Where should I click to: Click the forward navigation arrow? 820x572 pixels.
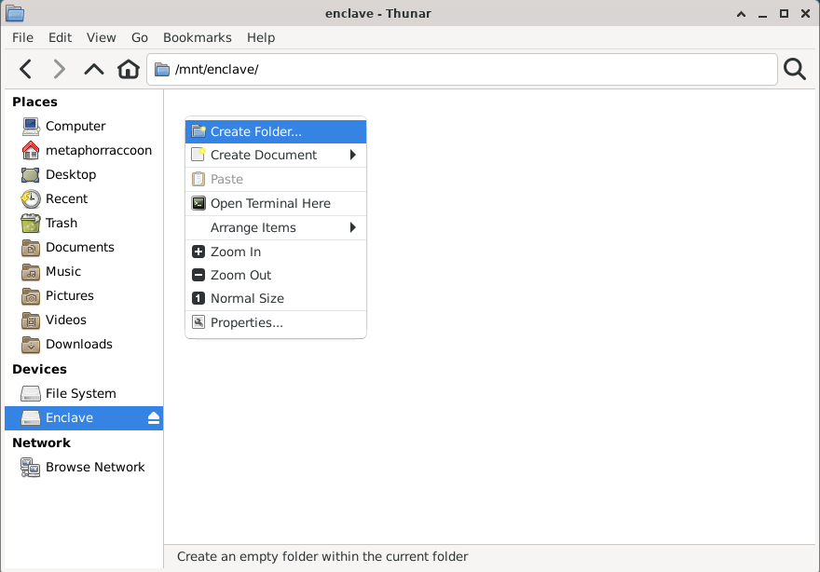click(60, 69)
